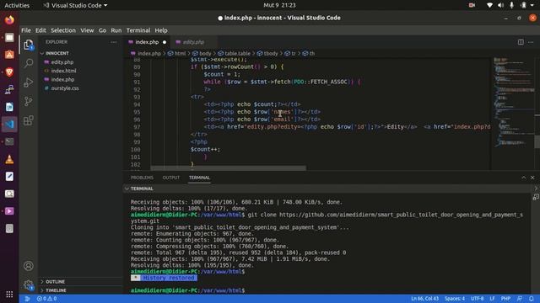
Task: Open the Terminal menu
Action: pos(138,30)
